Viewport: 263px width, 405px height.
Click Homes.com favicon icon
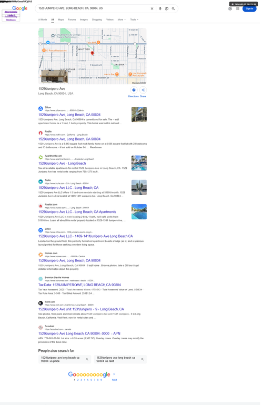41,255
